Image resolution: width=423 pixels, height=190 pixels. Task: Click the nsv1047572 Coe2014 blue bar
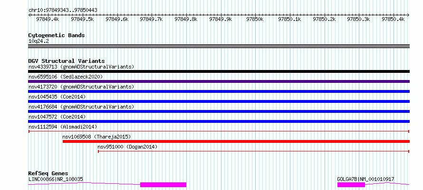[219, 121]
